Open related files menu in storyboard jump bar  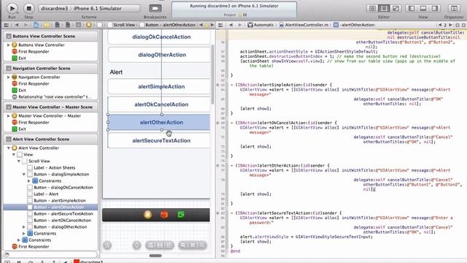pyautogui.click(x=7, y=25)
